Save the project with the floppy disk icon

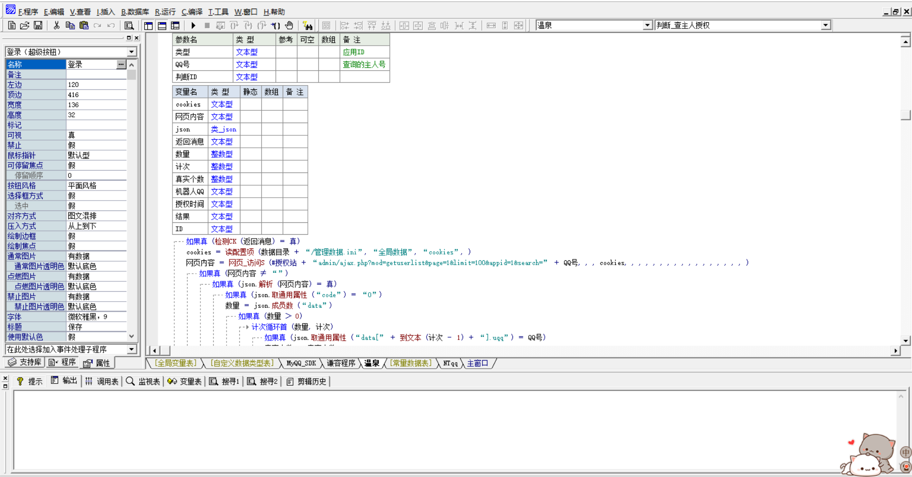point(38,26)
